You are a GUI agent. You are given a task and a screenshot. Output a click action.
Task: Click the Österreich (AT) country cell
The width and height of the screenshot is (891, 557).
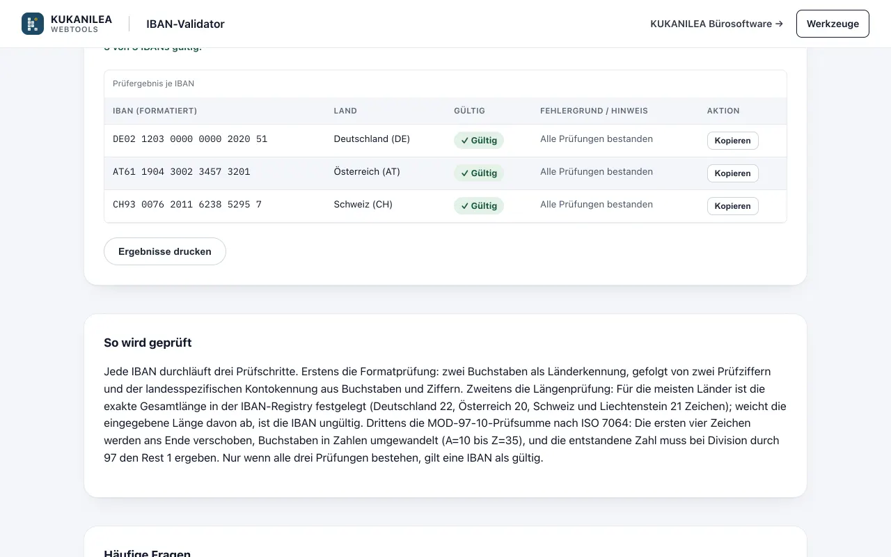(367, 172)
